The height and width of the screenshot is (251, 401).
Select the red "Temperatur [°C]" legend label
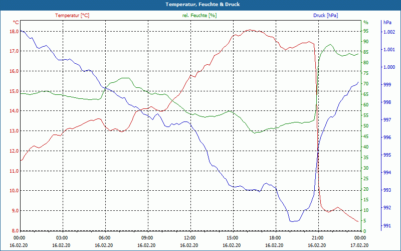pos(72,16)
